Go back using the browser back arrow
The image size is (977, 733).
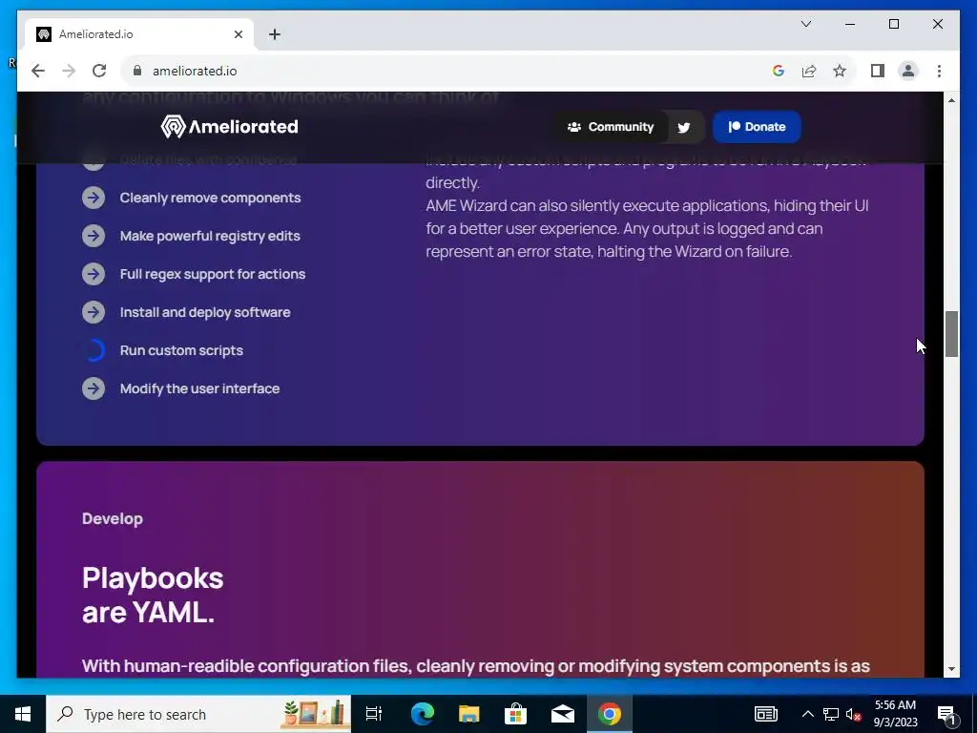(x=38, y=71)
